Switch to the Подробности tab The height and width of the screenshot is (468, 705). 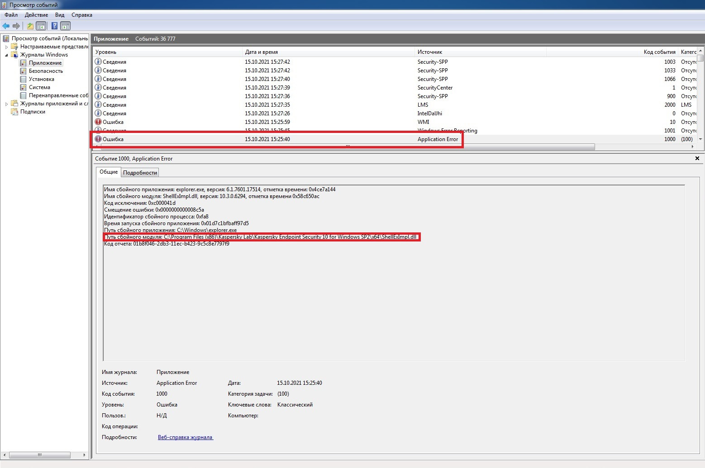140,172
